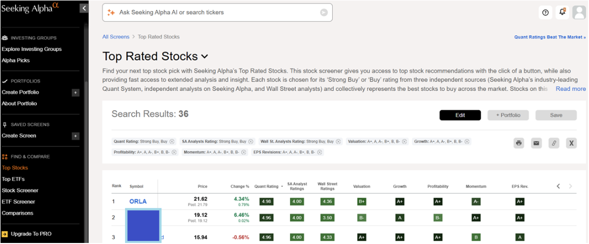
Task: Expand description with Read more
Action: point(571,89)
